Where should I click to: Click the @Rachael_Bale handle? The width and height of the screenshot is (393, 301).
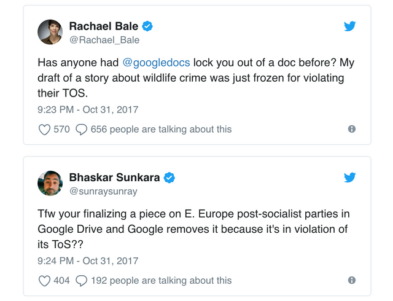coord(104,40)
